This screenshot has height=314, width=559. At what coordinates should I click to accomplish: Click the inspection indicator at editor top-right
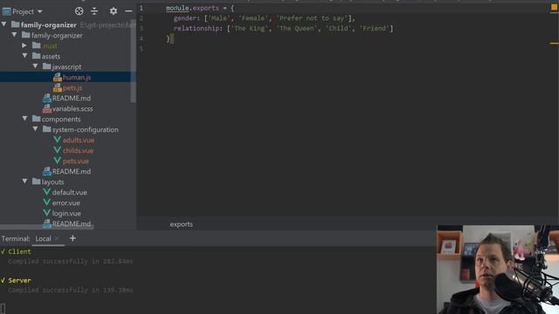pos(555,7)
